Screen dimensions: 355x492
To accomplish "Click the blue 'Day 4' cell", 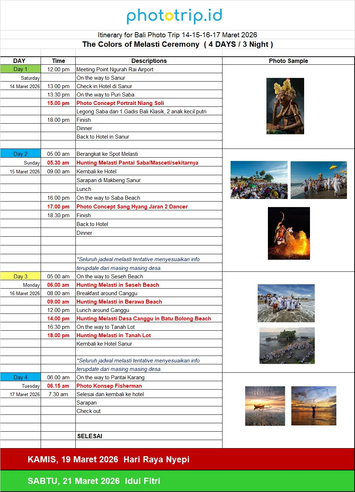I will point(20,377).
